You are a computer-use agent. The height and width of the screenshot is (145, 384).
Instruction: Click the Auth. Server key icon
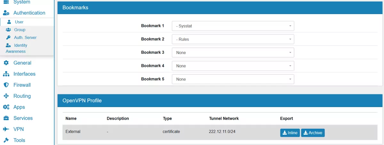point(9,37)
